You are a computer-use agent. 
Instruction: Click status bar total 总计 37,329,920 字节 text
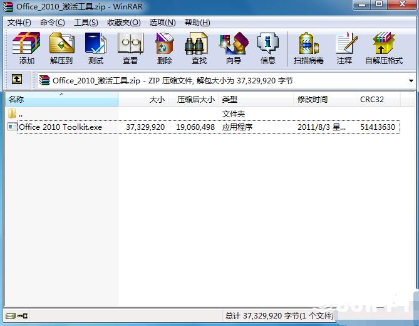(x=279, y=316)
